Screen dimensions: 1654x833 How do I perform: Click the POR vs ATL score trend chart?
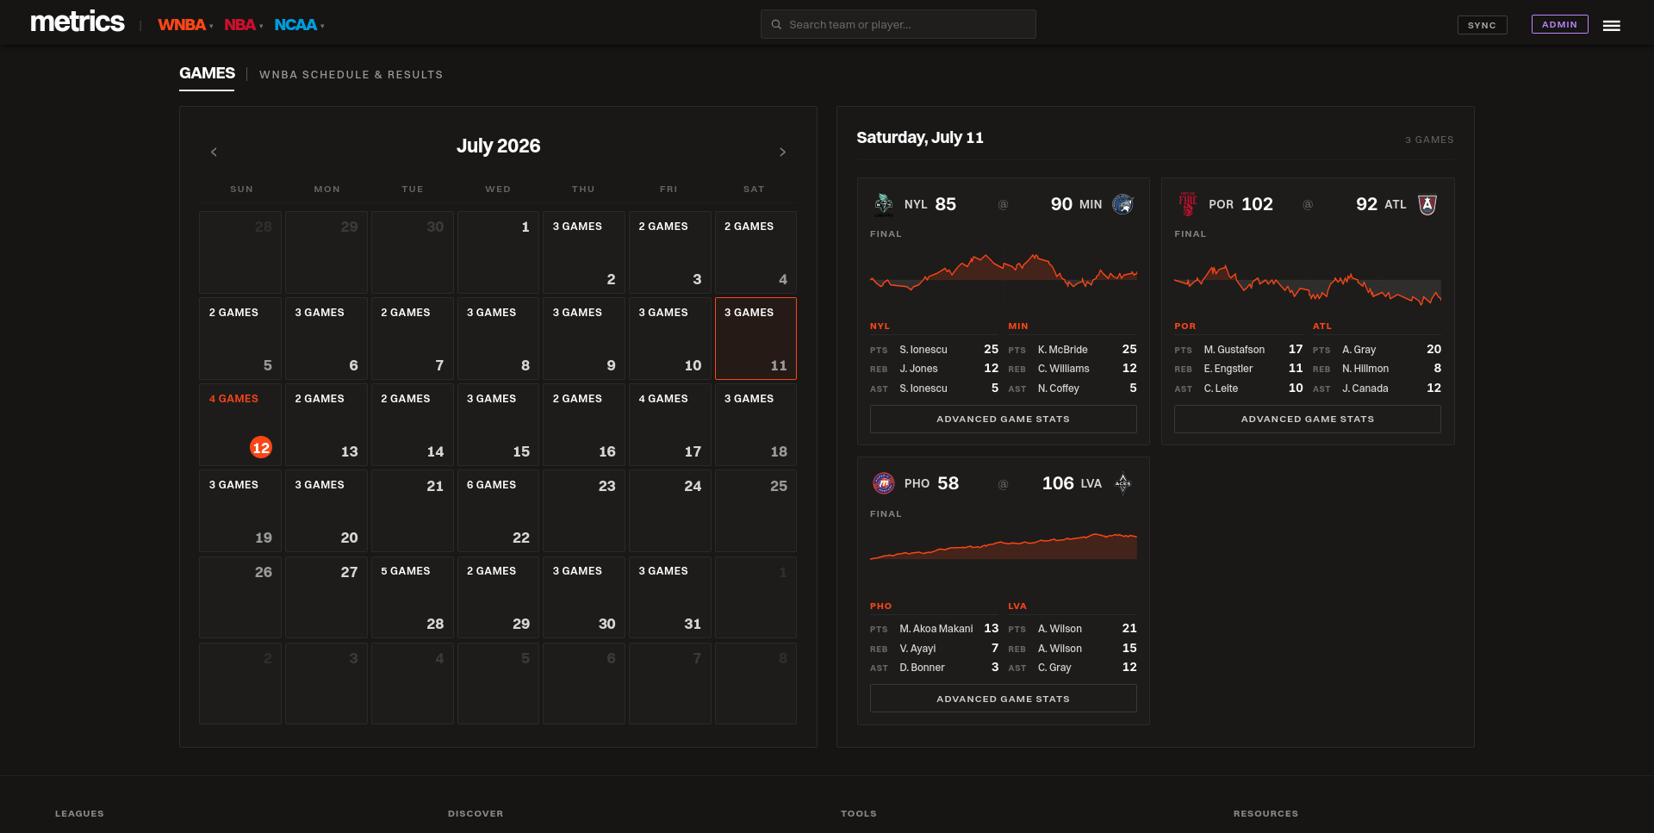point(1307,280)
